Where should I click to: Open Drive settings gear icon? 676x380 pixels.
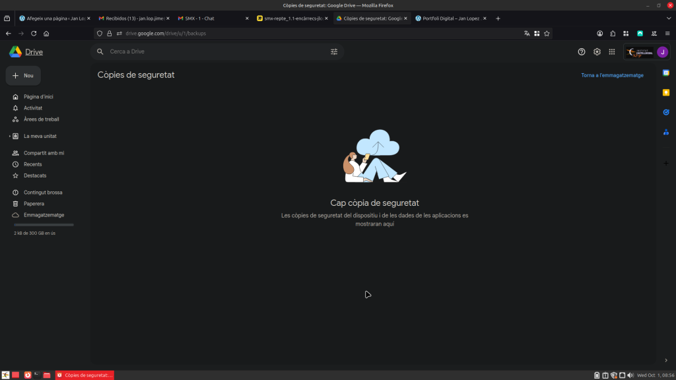pos(597,51)
